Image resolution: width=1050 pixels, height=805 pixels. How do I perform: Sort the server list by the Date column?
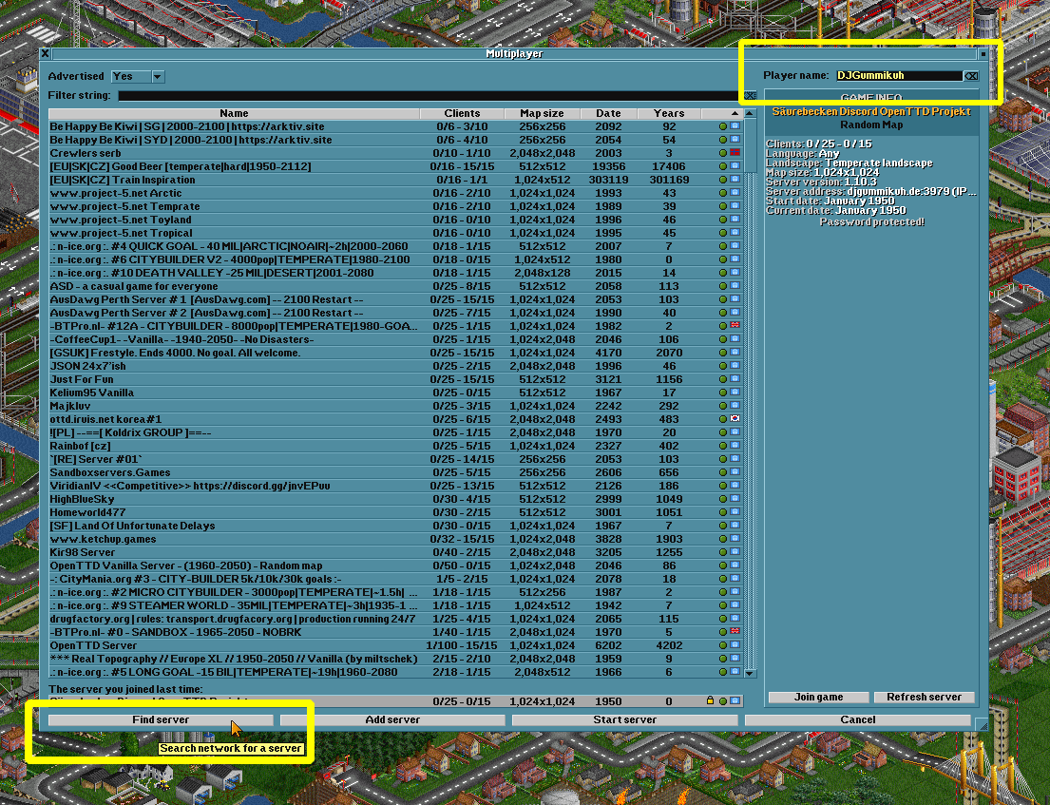[x=608, y=114]
